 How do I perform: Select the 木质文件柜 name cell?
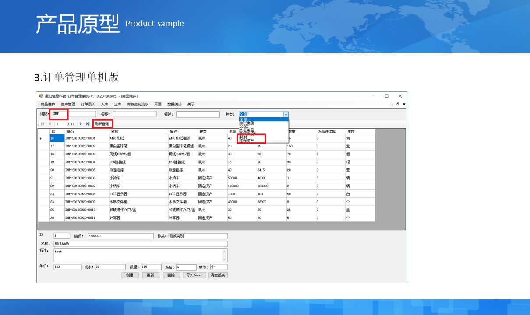(x=138, y=202)
